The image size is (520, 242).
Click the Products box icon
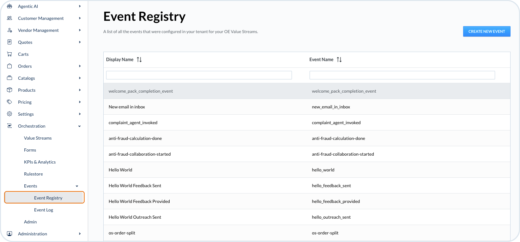[9, 90]
